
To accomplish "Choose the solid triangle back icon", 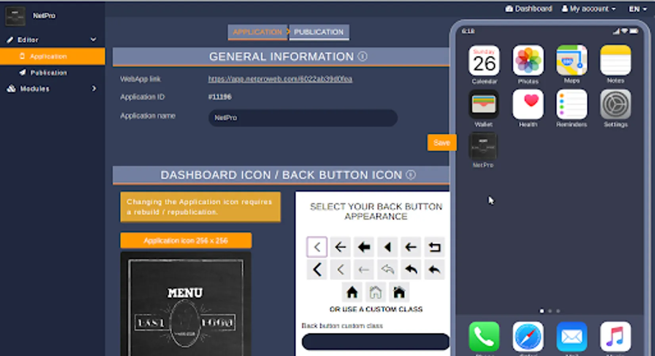I will click(387, 247).
